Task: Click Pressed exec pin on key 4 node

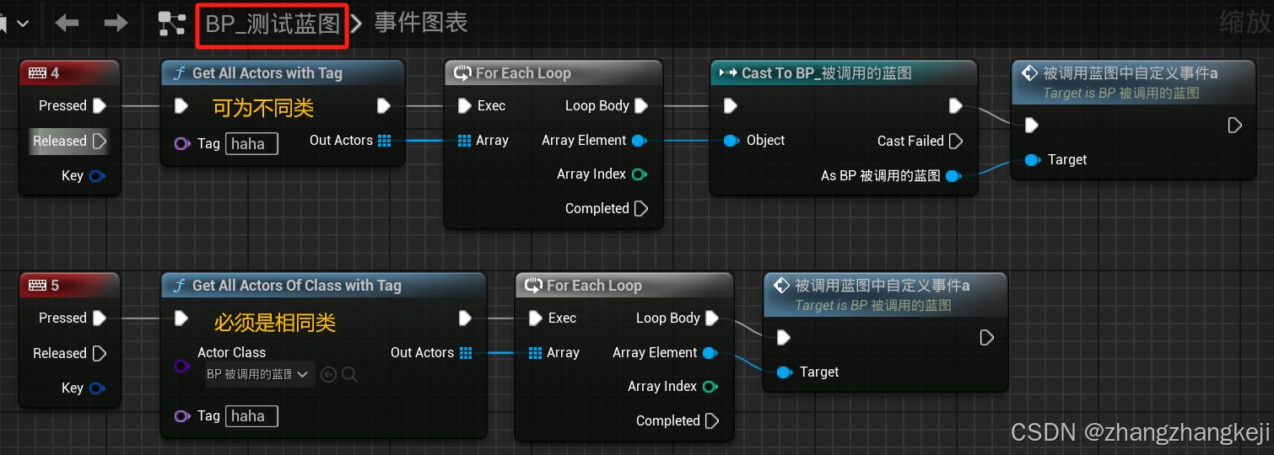Action: click(100, 105)
